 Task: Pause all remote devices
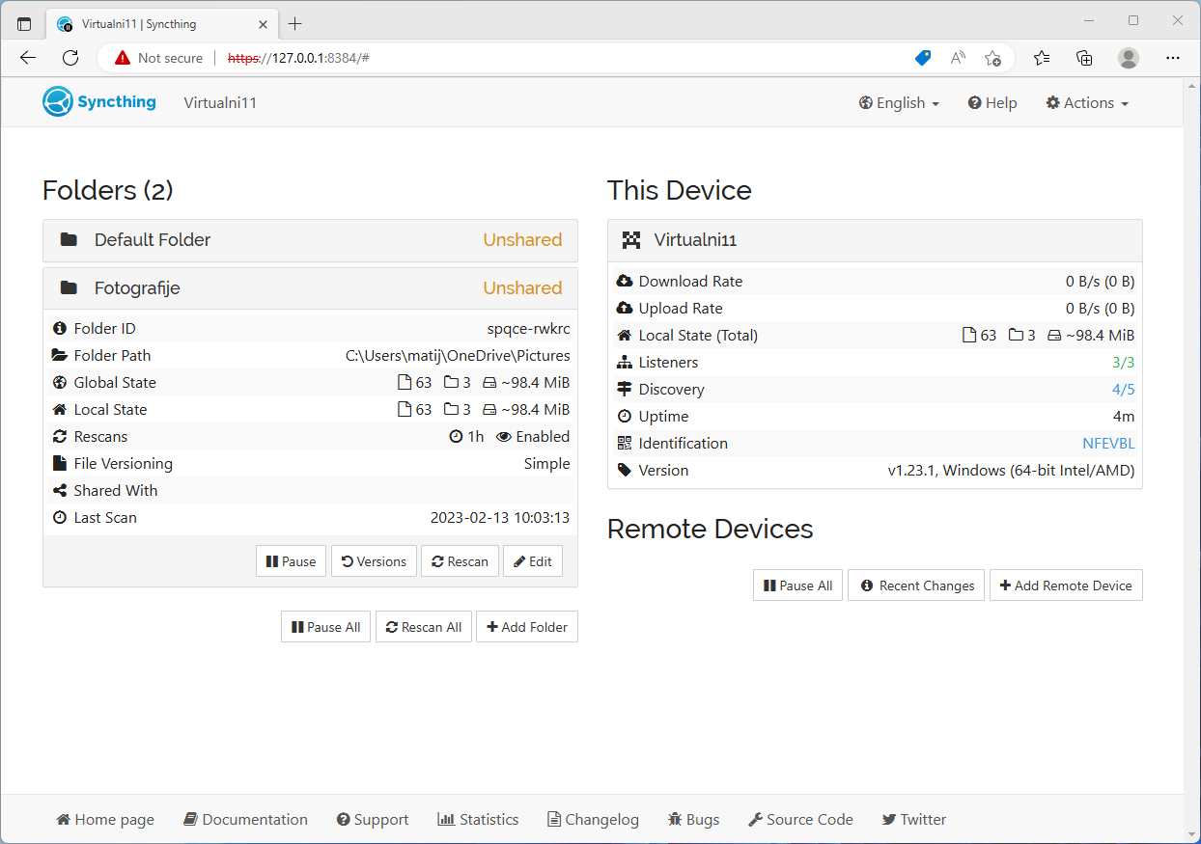pos(797,585)
